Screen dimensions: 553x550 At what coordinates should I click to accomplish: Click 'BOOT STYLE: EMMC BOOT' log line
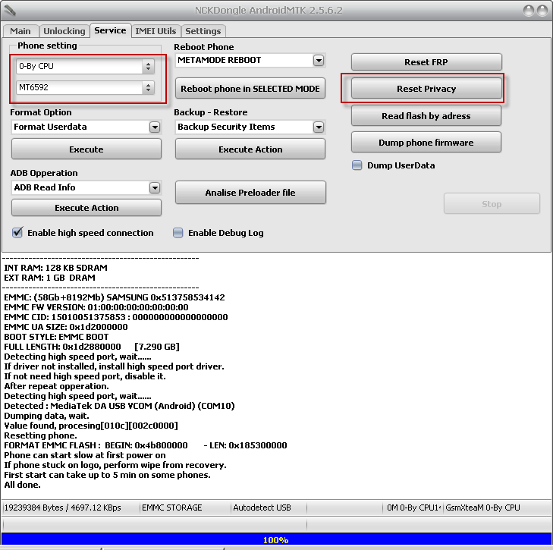(x=56, y=337)
